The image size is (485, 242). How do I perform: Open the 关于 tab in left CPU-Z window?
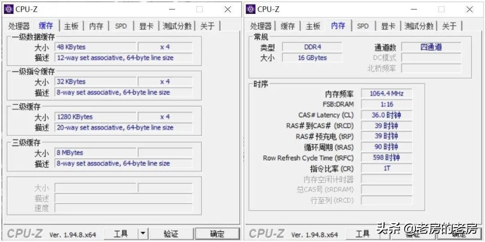point(207,26)
